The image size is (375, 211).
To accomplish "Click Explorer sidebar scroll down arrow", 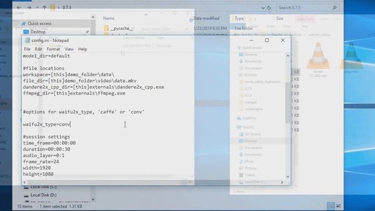I will point(93,199).
